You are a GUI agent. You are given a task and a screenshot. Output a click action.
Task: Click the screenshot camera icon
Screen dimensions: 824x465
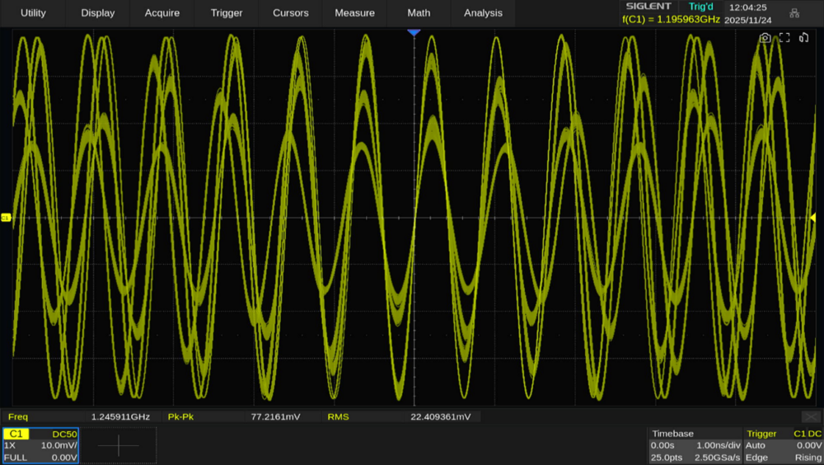(x=765, y=38)
